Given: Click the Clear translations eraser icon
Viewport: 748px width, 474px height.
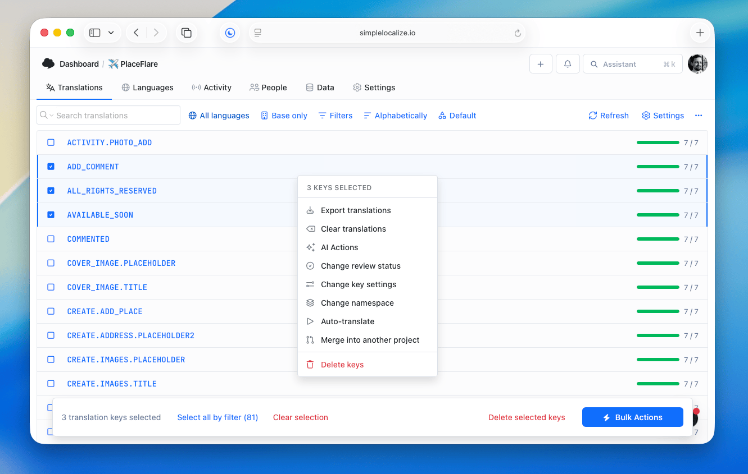Looking at the screenshot, I should [310, 229].
